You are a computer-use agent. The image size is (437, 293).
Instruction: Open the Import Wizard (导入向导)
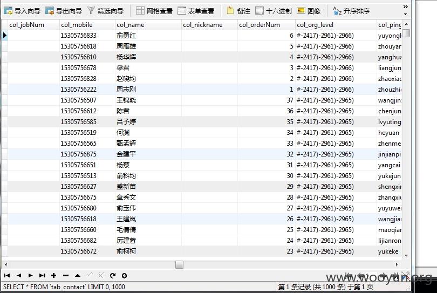click(x=22, y=11)
